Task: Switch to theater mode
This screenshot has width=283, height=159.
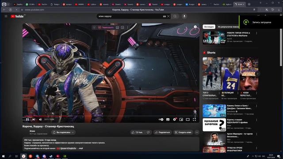Action: [187, 119]
